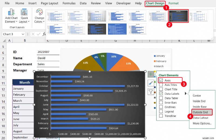Viewport: 216px width, 140px height.
Task: Select the Month header cell
Action: click(x=23, y=82)
